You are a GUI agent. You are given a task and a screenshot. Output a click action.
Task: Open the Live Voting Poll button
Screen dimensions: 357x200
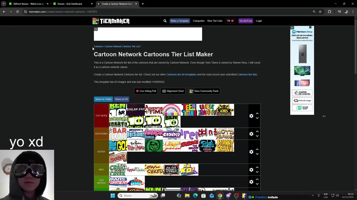[146, 91]
